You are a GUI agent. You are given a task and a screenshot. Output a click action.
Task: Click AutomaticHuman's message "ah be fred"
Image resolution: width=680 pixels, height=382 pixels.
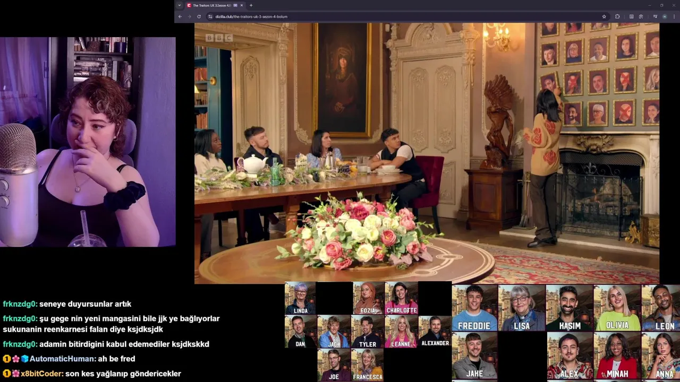(x=116, y=359)
